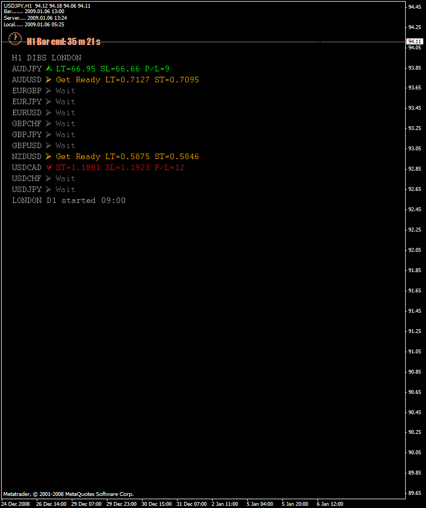Click the 94.45 price axis label
This screenshot has height=508, width=426.
tap(414, 7)
